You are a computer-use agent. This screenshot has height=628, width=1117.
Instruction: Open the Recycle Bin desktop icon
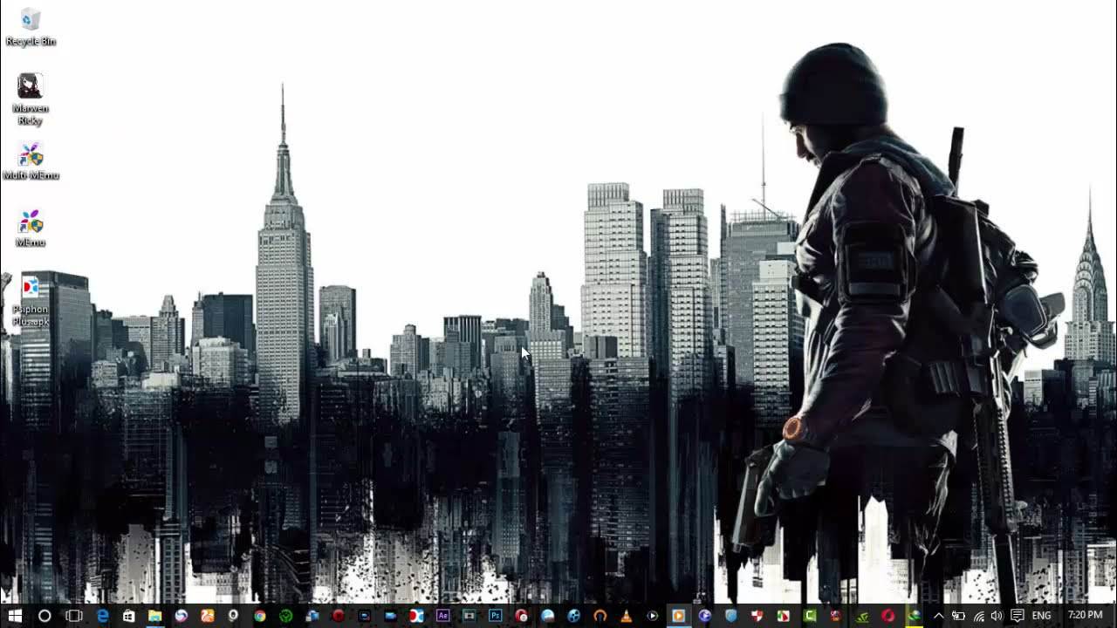[31, 27]
